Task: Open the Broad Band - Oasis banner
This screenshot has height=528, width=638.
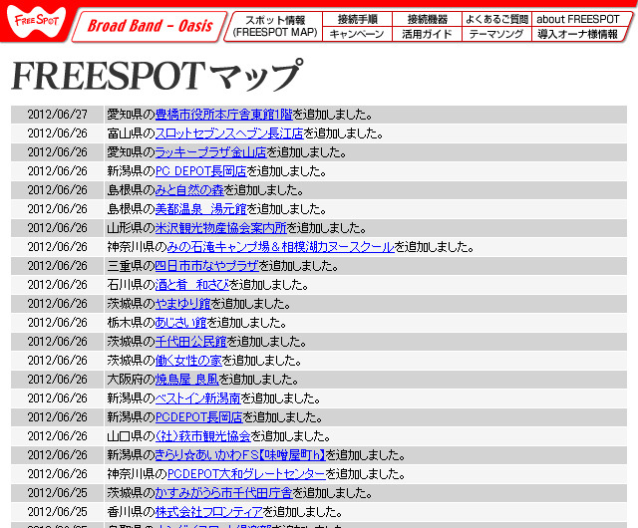Action: click(x=149, y=26)
